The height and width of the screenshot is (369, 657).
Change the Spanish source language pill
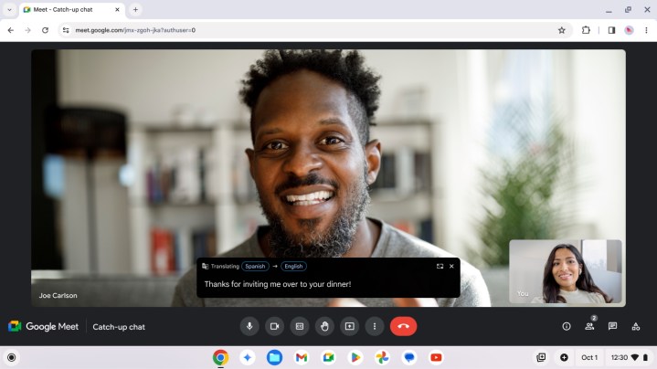point(255,266)
